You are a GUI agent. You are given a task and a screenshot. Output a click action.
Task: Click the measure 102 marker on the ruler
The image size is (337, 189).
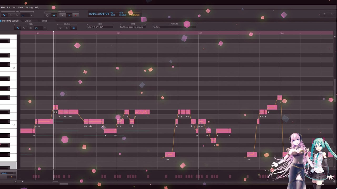[x=119, y=33]
